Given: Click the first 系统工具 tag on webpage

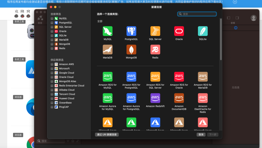Looking at the screenshot, I should [19, 21].
